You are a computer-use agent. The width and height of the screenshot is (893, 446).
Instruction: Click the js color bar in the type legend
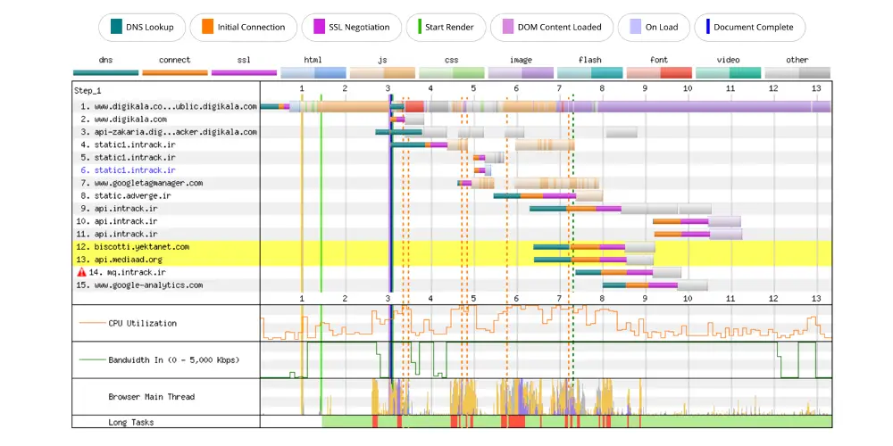[382, 71]
